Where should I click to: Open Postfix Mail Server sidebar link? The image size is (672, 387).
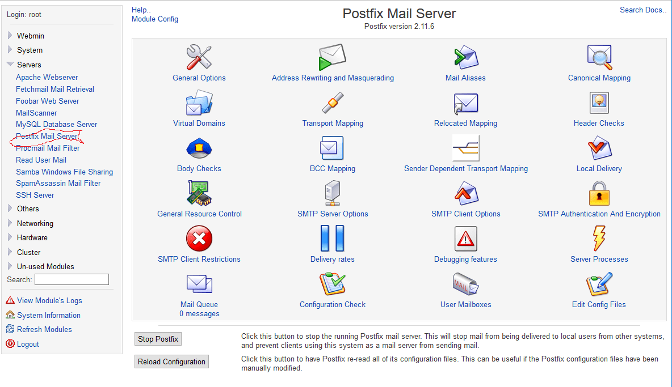pyautogui.click(x=47, y=136)
